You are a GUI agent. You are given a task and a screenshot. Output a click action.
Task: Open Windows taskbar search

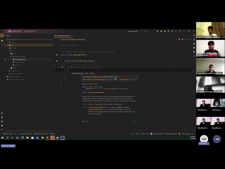[7, 138]
